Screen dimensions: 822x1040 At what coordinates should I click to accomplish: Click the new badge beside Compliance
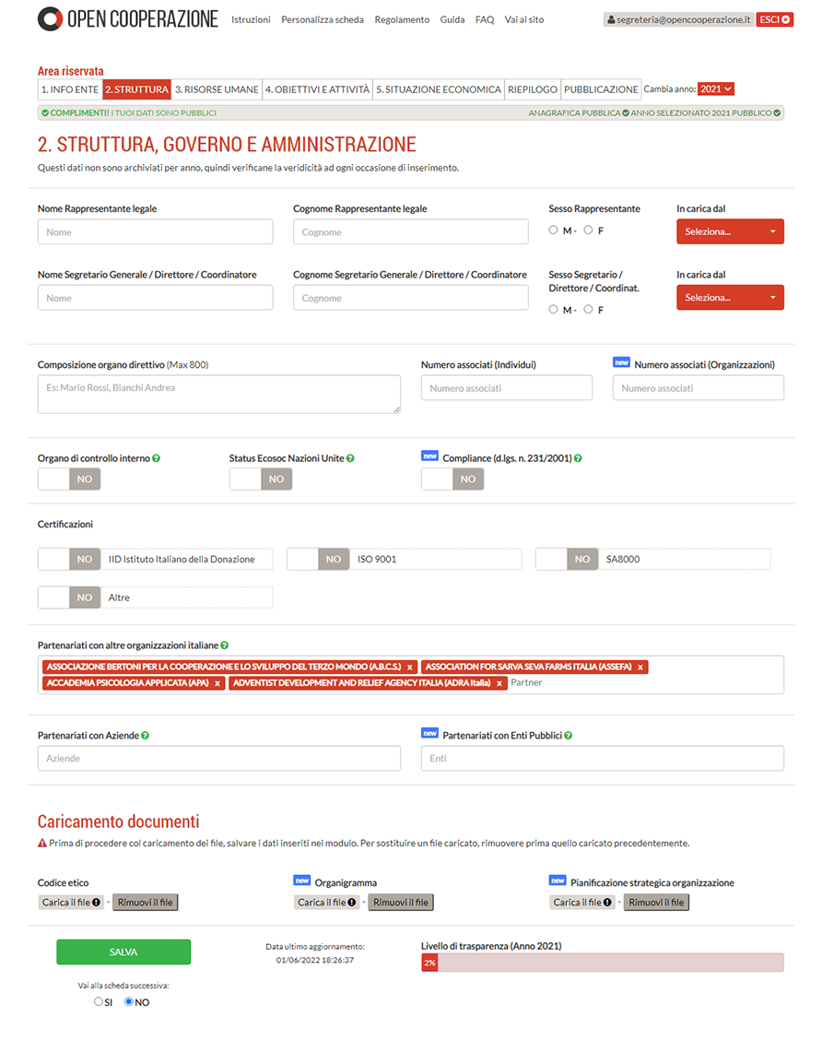(x=430, y=455)
